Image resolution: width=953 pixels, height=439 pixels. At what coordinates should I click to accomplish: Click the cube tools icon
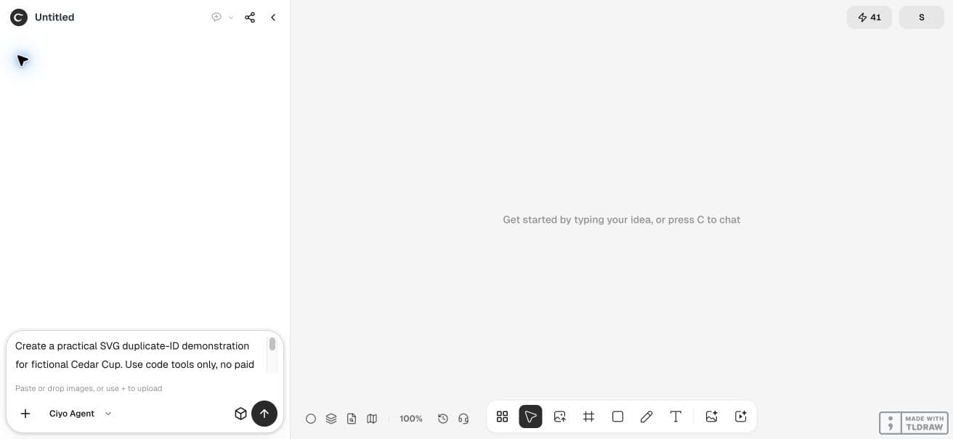pyautogui.click(x=241, y=414)
